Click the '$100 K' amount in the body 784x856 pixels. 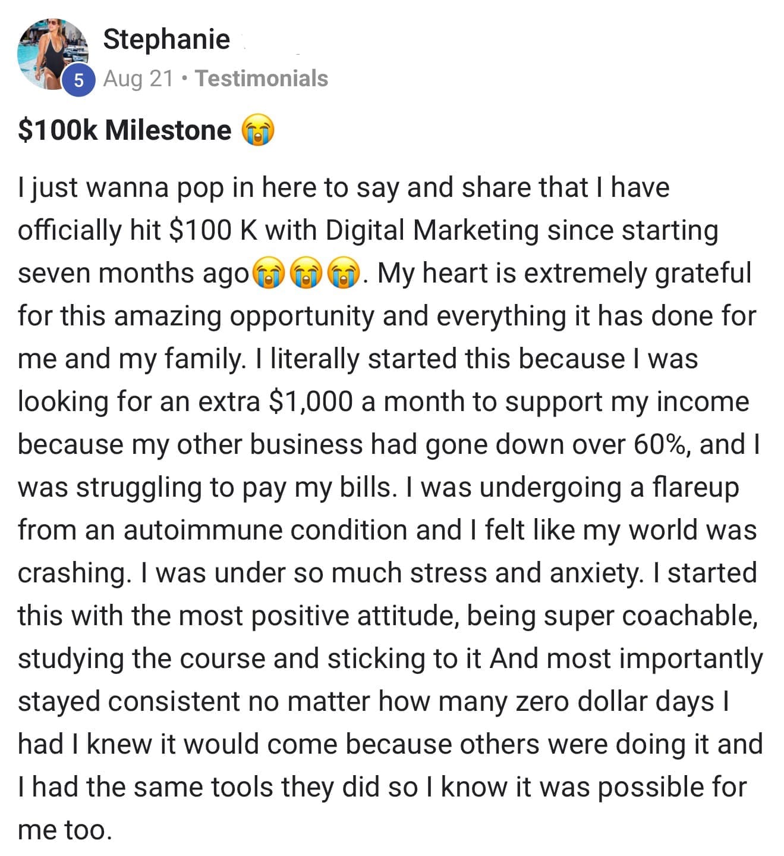pos(213,231)
